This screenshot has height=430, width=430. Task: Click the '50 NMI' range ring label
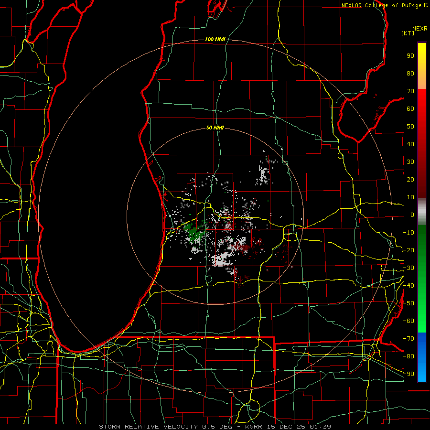coord(215,128)
